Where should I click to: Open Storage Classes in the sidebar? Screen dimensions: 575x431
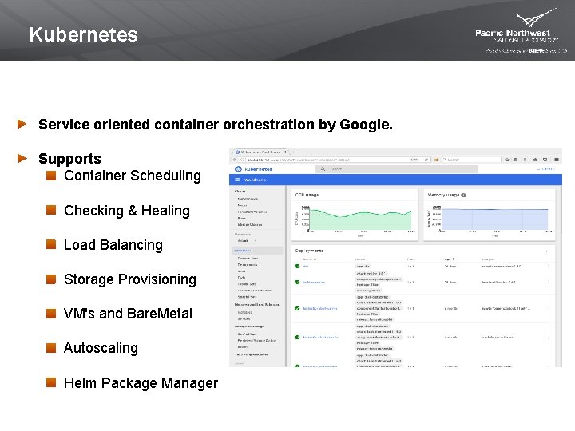tap(250, 224)
